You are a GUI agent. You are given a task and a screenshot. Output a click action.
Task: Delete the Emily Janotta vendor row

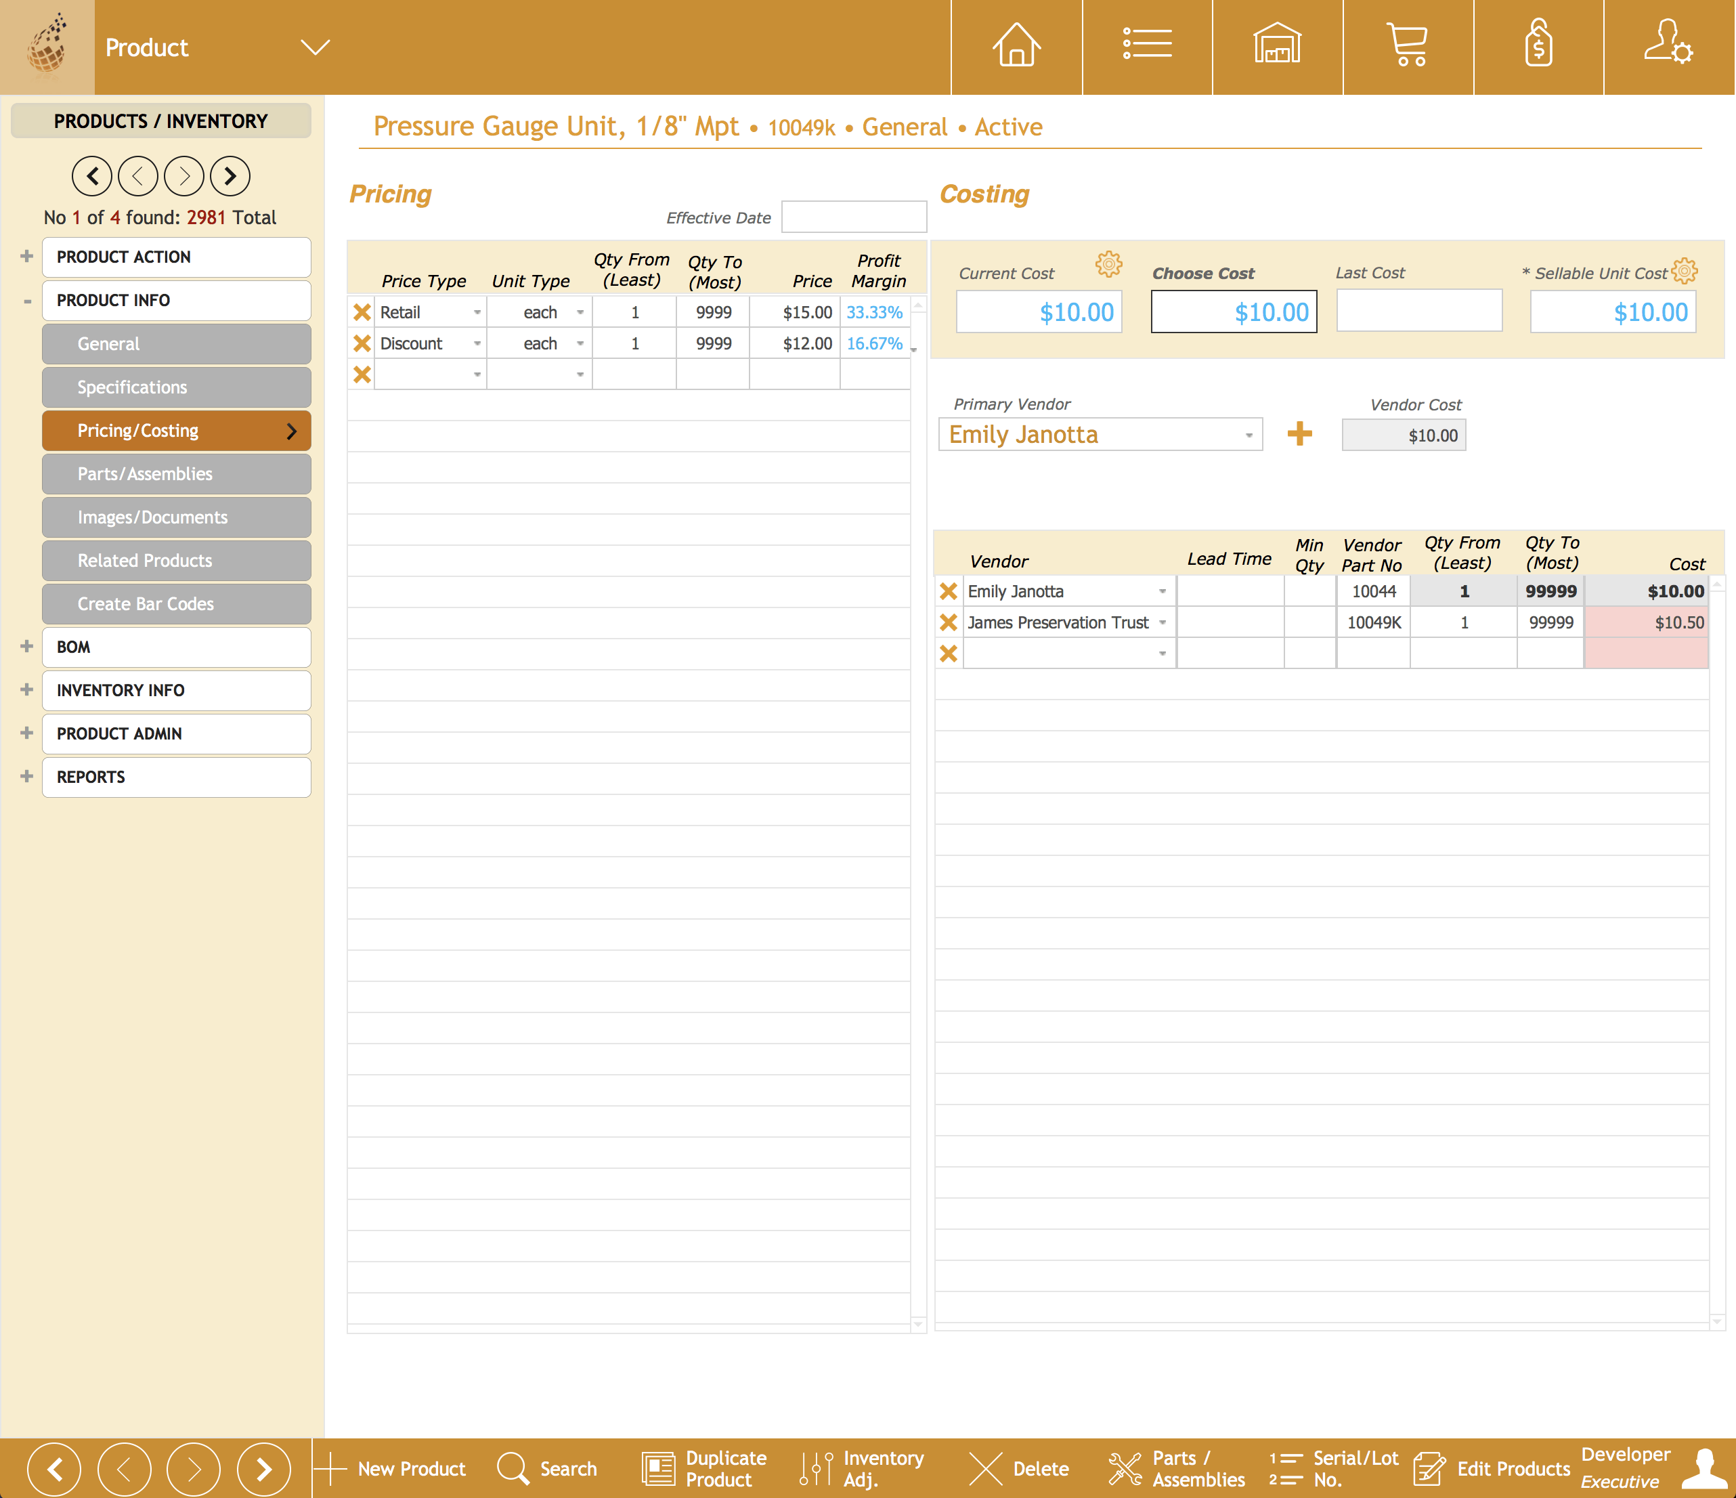click(949, 591)
